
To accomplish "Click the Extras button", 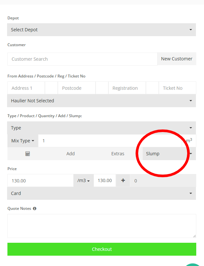I will click(x=118, y=154).
